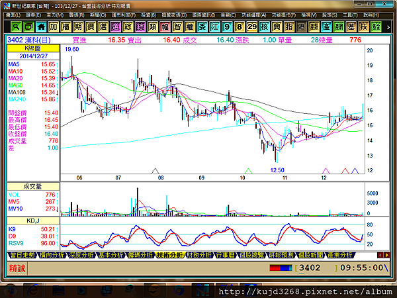Viewport: 397px width, 298px height.
Task: Click the yellow 8 toolbar icon
Action: 240,26
